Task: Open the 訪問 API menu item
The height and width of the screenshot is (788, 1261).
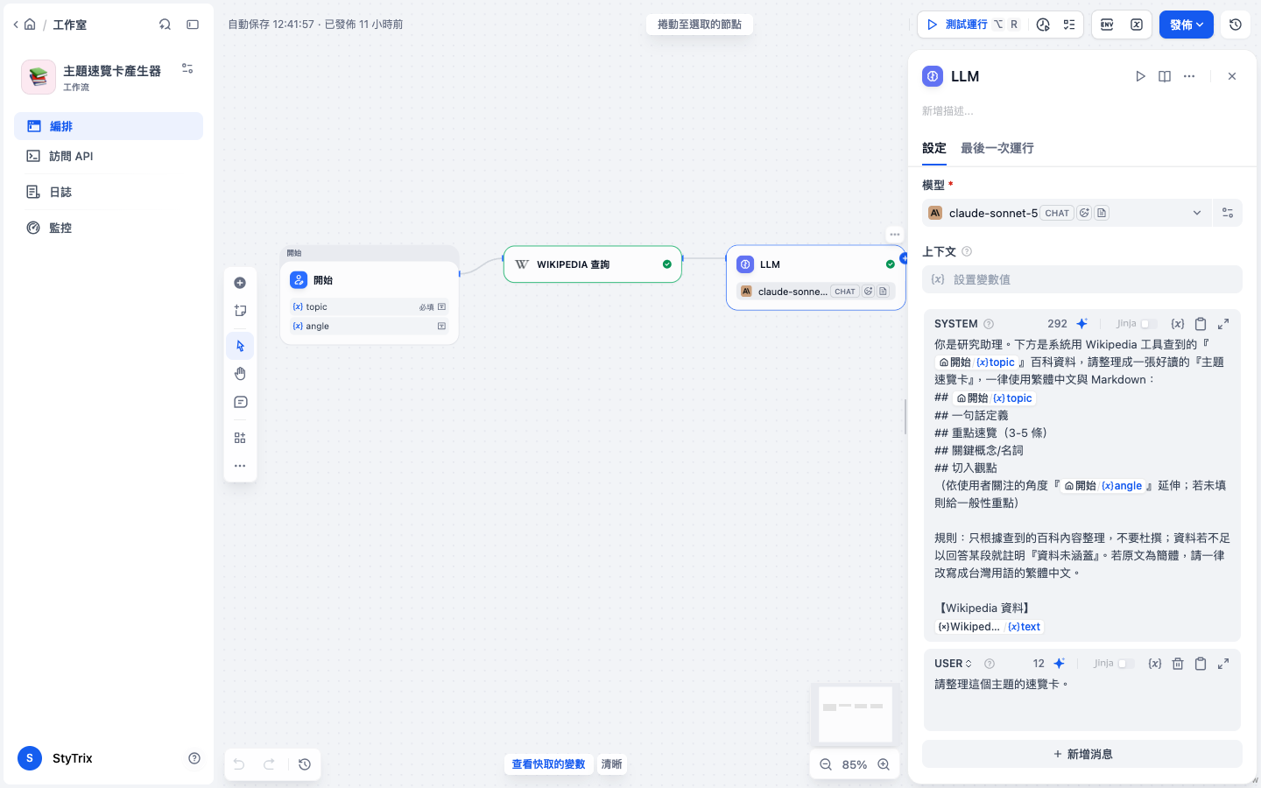Action: [x=109, y=156]
